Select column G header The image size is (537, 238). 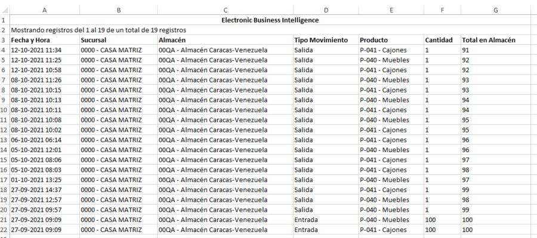click(x=496, y=10)
